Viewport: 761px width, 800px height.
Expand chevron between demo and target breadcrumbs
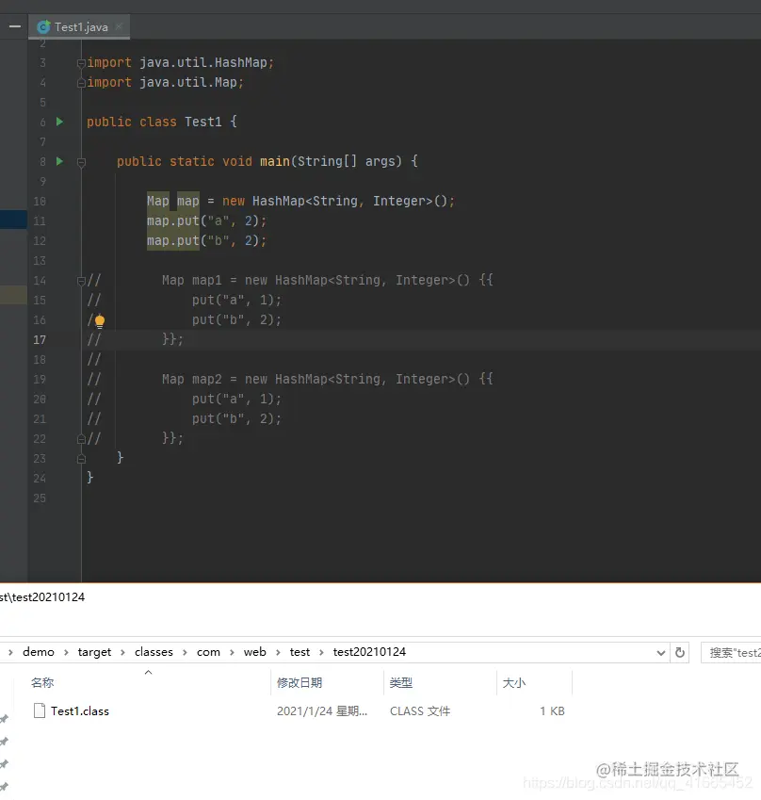click(x=66, y=653)
